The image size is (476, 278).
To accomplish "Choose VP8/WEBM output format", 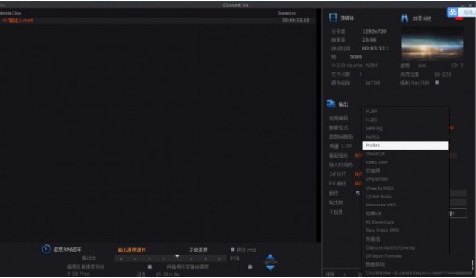I will coord(405,179).
